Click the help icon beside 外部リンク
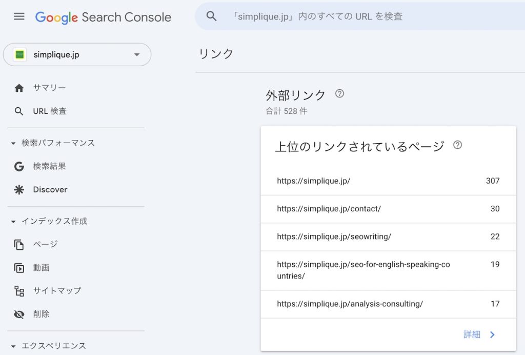The image size is (525, 355). [x=339, y=93]
